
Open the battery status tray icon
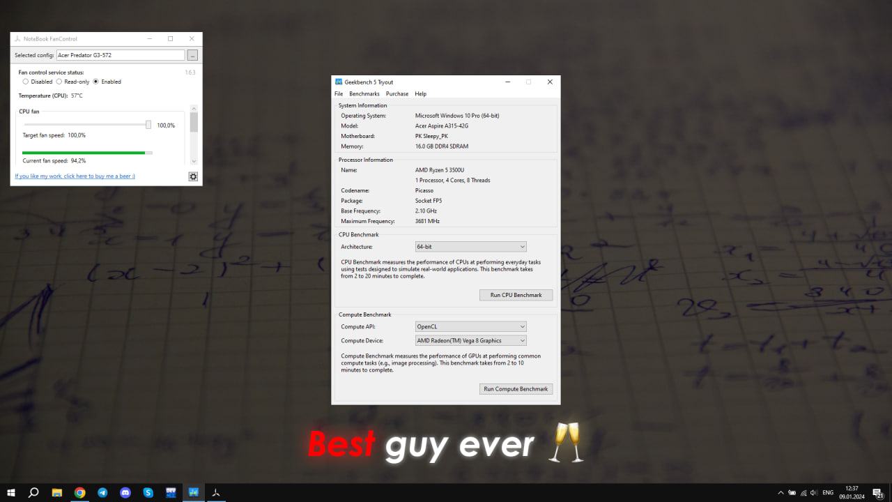point(793,492)
